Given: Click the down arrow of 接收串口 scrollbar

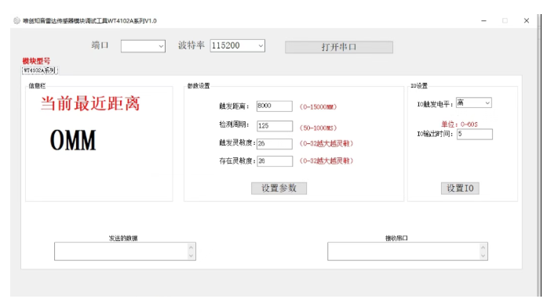Looking at the screenshot, I should coord(483,256).
